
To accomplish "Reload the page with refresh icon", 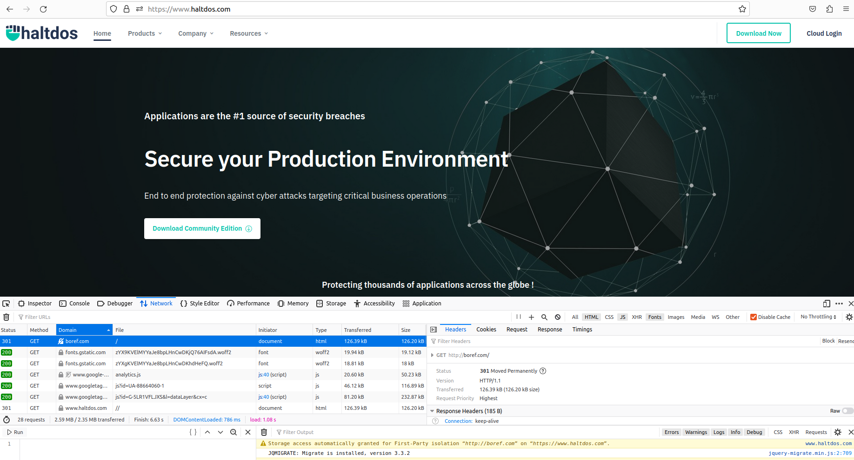I will [x=43, y=9].
